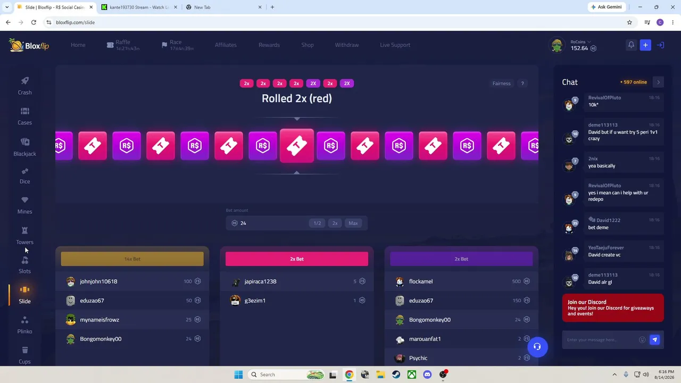Halve the bet amount with 1/2
This screenshot has width=681, height=383.
coord(317,223)
